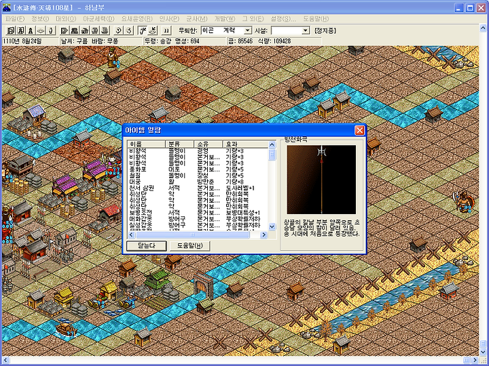
Task: Click item list vertical scrollbar up arrow
Action: point(272,145)
